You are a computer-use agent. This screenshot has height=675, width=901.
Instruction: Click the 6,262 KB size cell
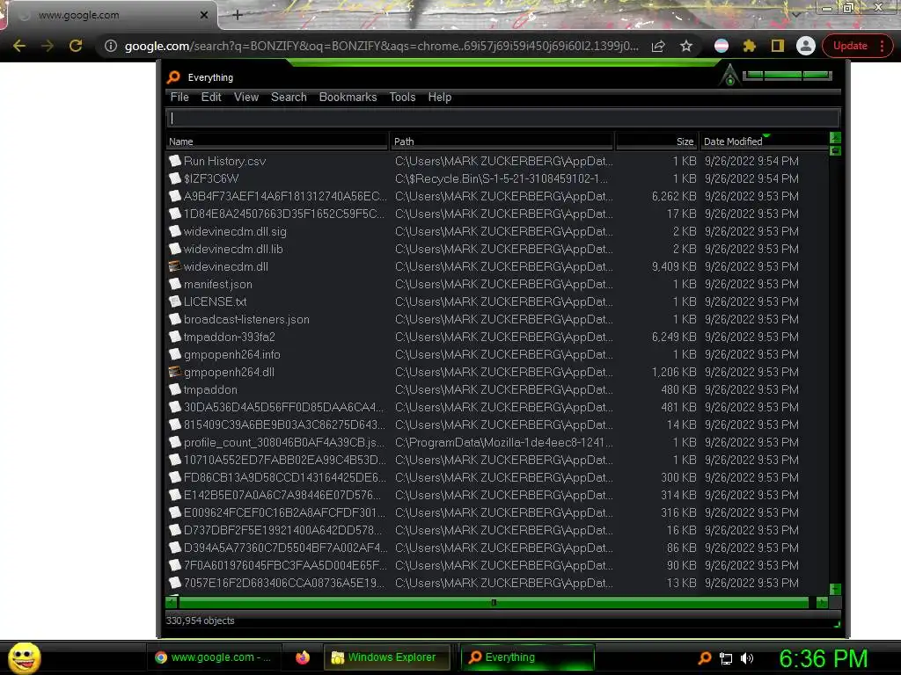pos(673,196)
